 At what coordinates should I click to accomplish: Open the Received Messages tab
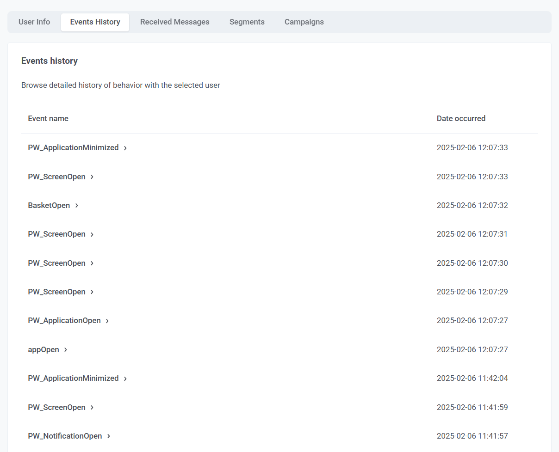tap(174, 22)
